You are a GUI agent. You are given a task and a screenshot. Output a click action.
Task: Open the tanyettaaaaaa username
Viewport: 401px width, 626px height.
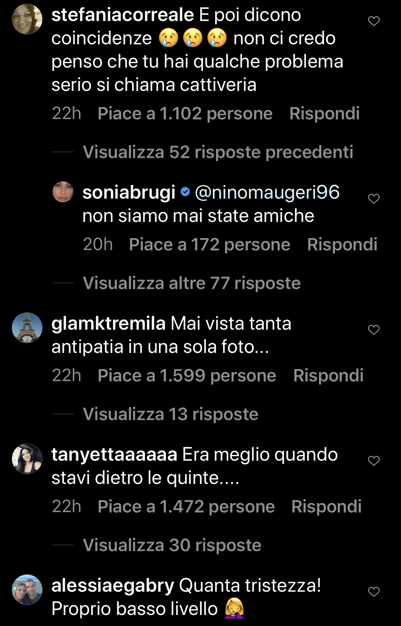click(114, 455)
